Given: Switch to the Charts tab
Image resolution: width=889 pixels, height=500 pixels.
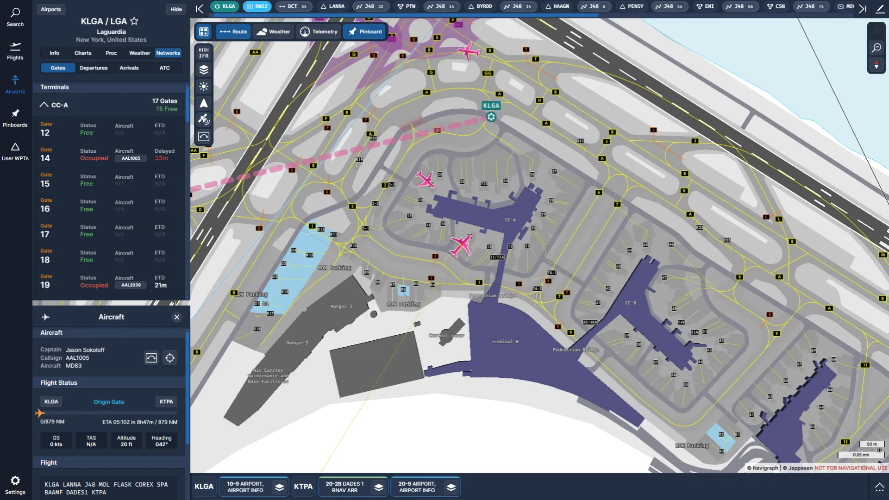Looking at the screenshot, I should click(x=83, y=53).
